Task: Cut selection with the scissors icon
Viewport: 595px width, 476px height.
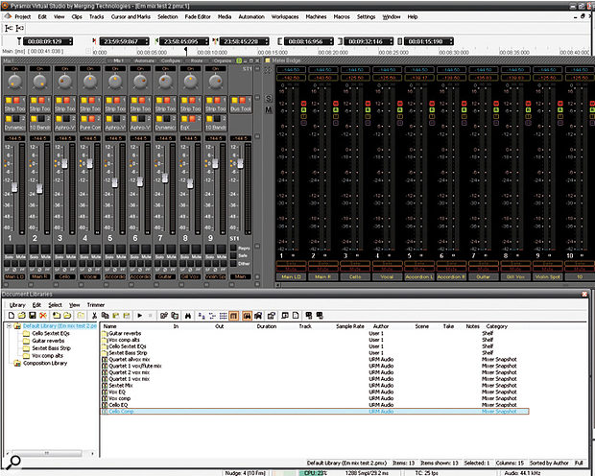Action: (94, 316)
